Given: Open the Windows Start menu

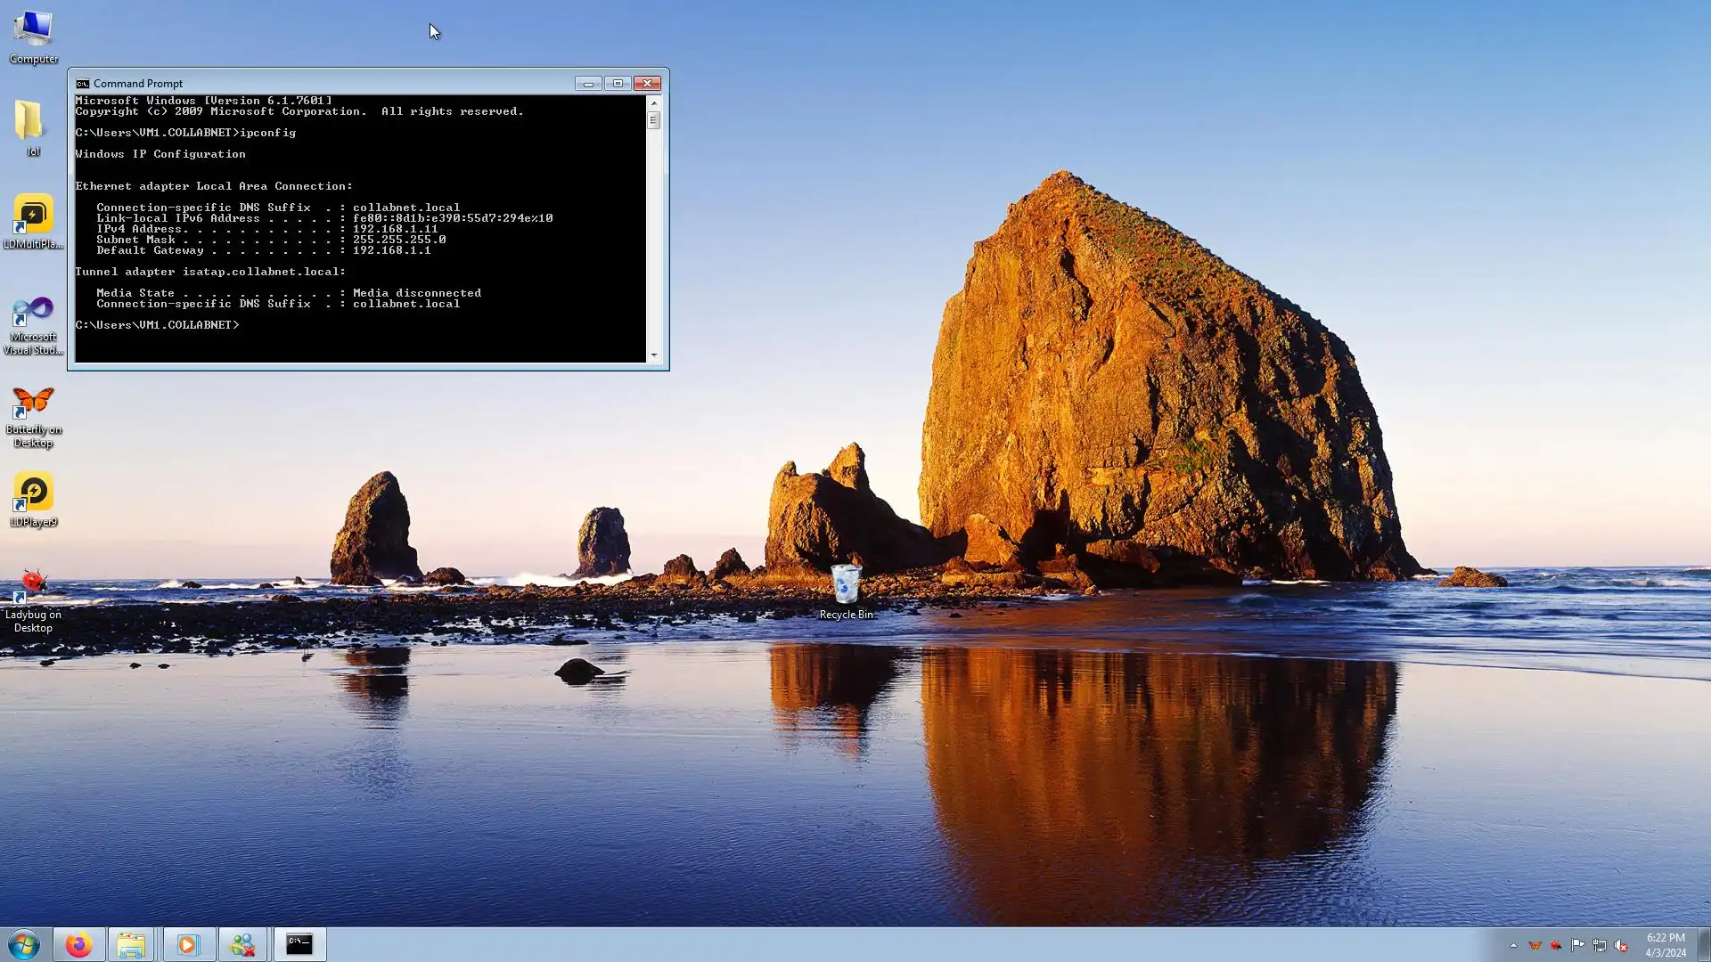Looking at the screenshot, I should coord(24,944).
